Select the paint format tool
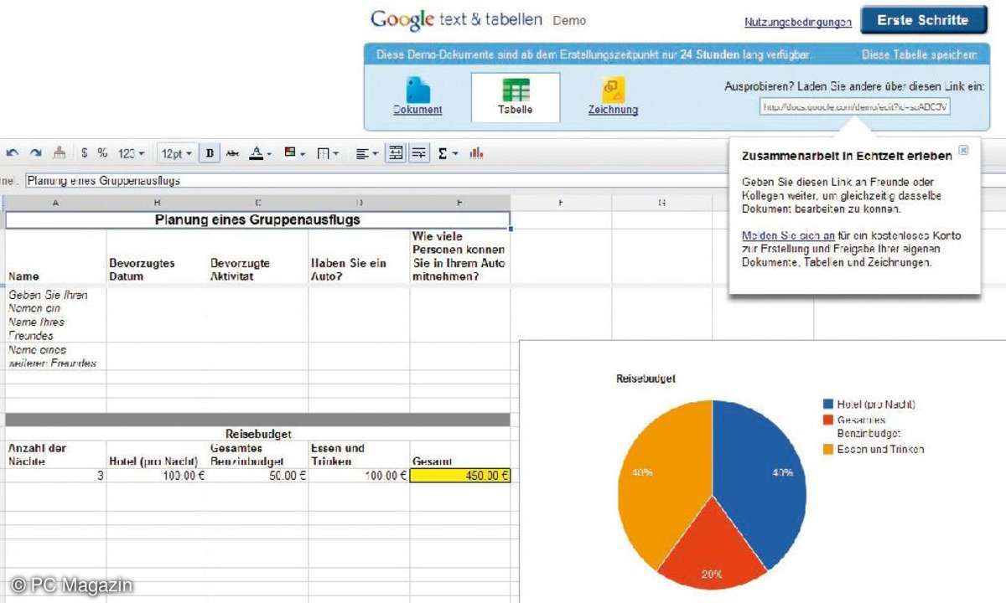Image resolution: width=1006 pixels, height=603 pixels. (x=59, y=153)
